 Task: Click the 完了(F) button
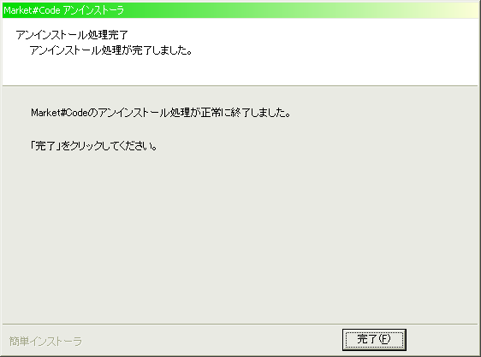374,340
